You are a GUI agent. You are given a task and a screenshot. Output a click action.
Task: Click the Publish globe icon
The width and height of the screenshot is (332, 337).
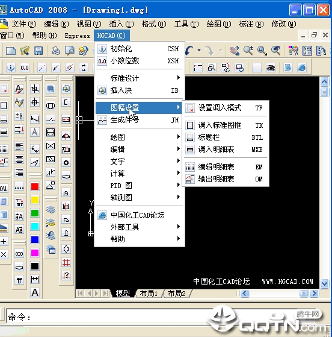click(x=84, y=51)
